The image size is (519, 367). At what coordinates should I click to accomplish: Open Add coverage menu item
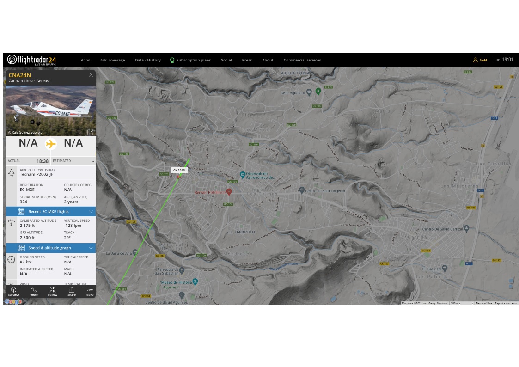(113, 60)
